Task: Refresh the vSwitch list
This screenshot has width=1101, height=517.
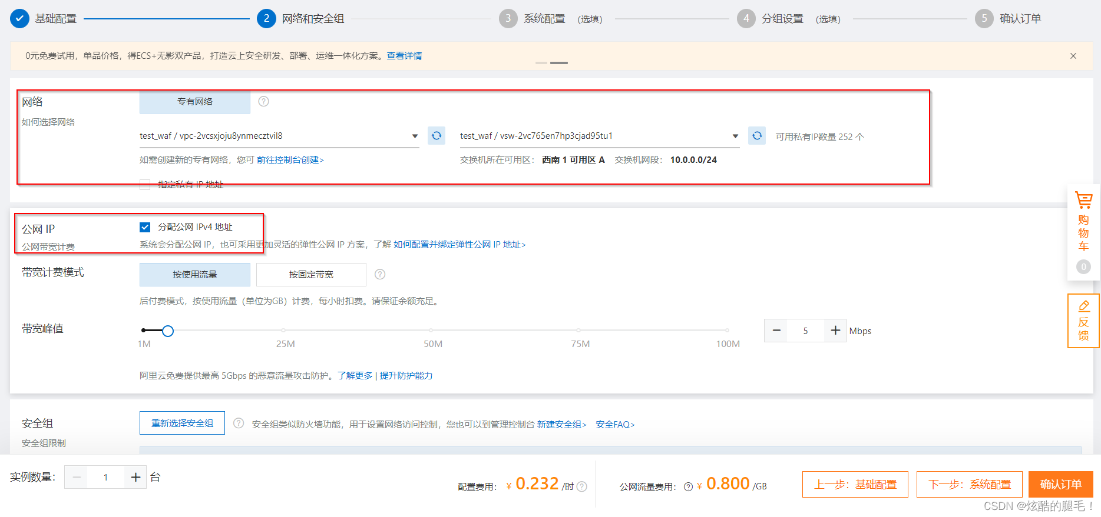Action: (757, 136)
